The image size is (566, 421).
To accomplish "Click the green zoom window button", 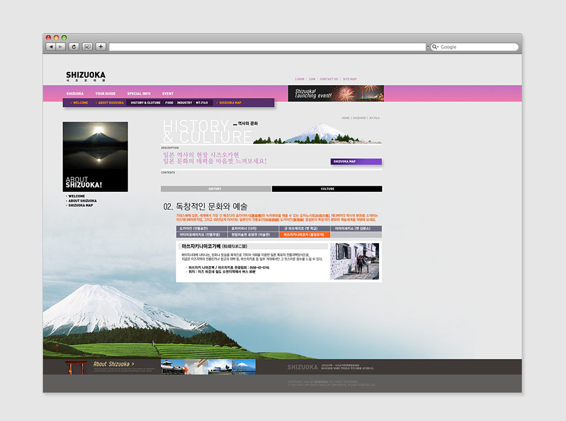I will (x=64, y=38).
